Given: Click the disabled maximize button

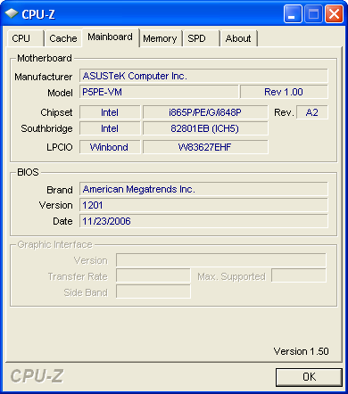Looking at the screenshot, I should click(x=313, y=13).
